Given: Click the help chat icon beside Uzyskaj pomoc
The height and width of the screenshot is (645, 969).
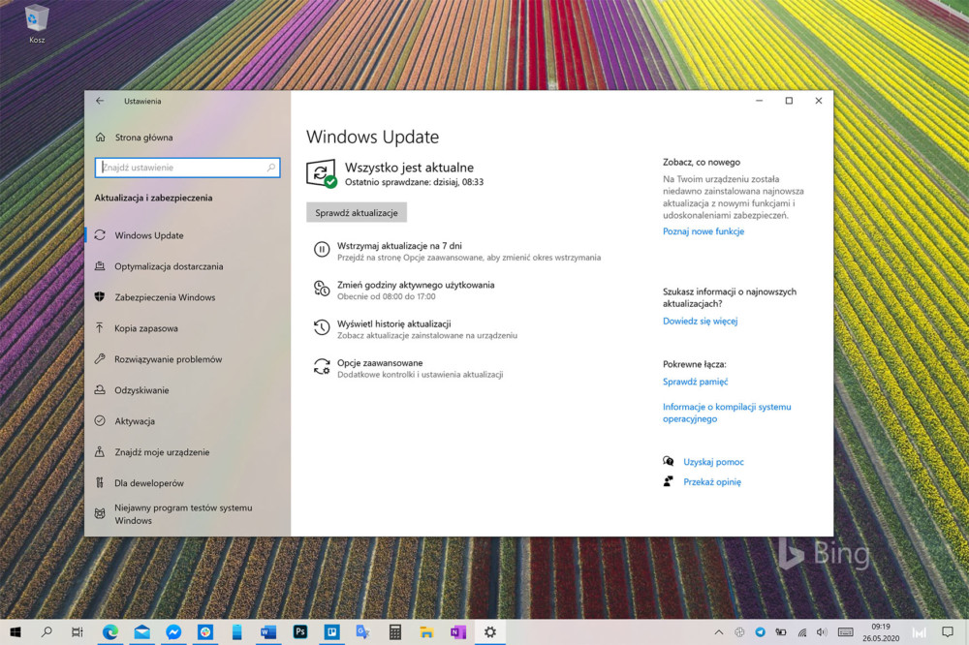Looking at the screenshot, I should [668, 461].
